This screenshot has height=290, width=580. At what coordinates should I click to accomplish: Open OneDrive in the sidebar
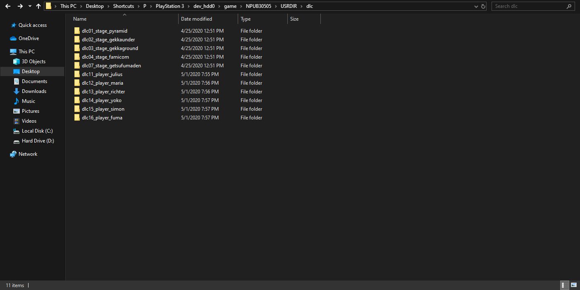(x=29, y=38)
